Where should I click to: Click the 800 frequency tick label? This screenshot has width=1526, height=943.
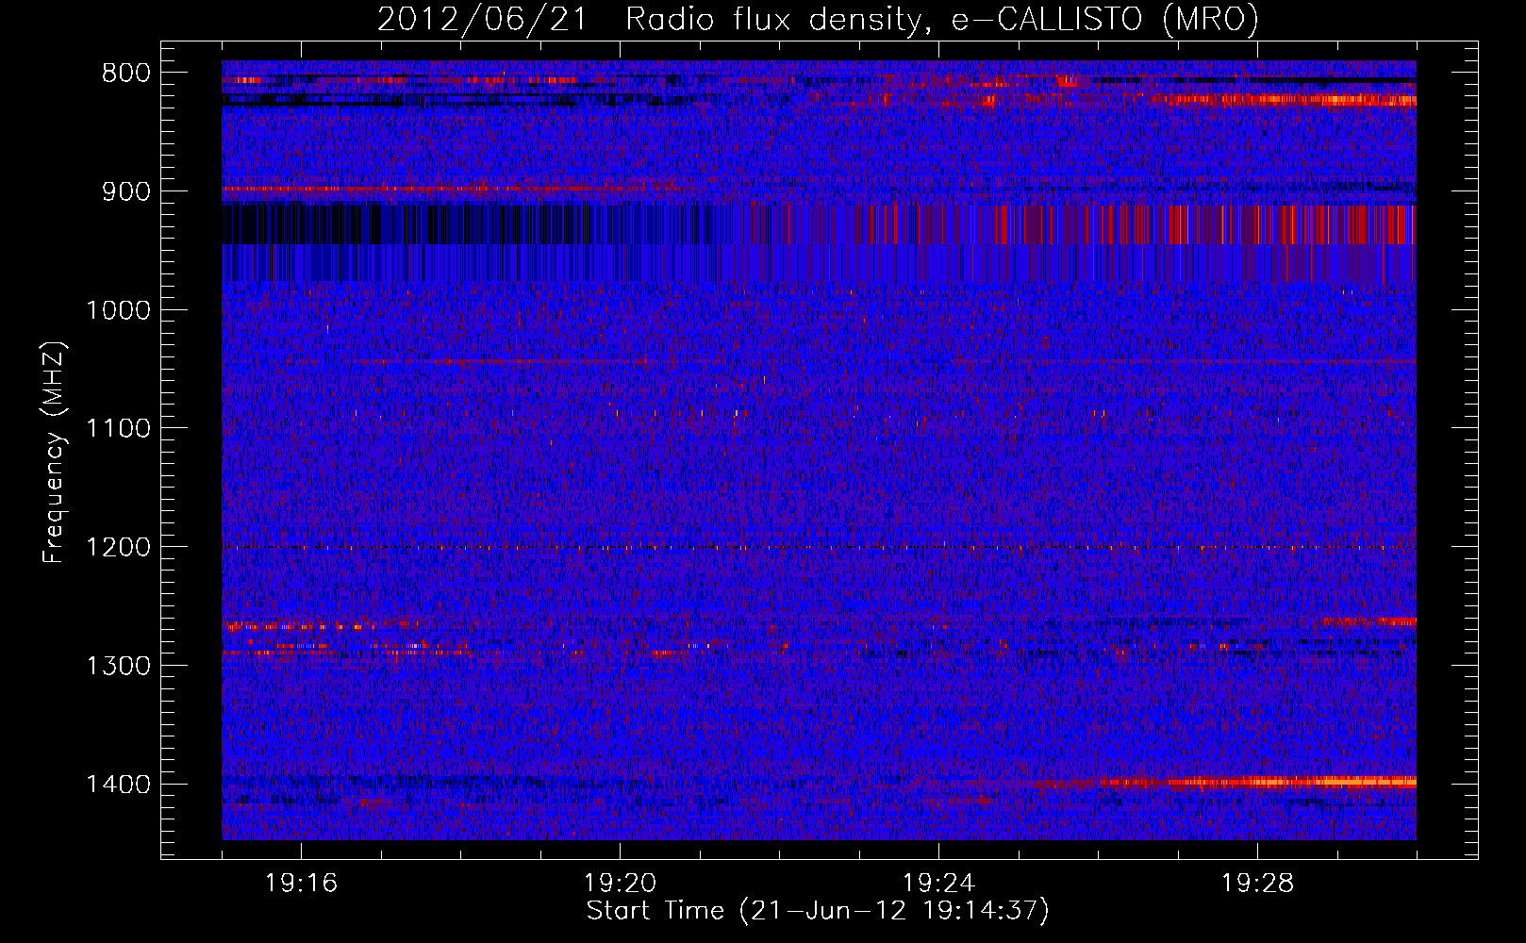coord(126,74)
